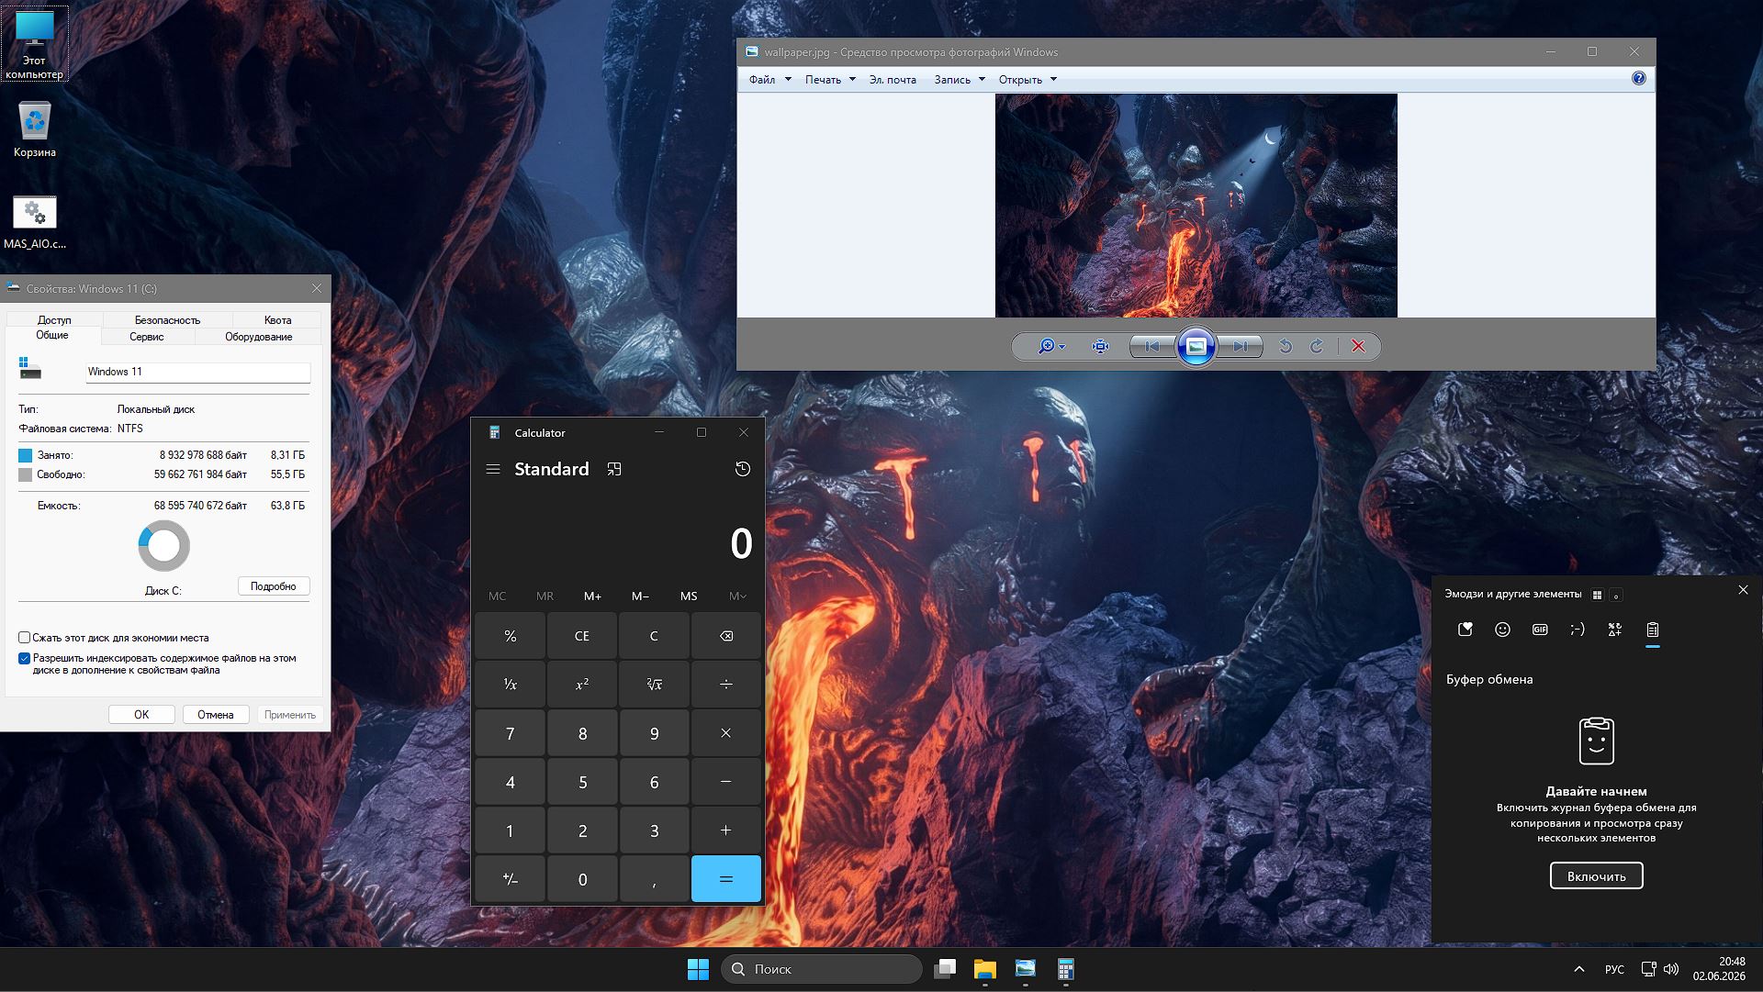Click Отмена in disk properties
The image size is (1763, 992).
click(x=216, y=715)
